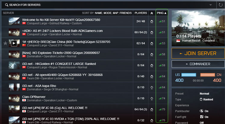The height and width of the screenshot is (124, 225).
Task: Click play icon on HERO 3RED thumbnail
Action: pyautogui.click(x=14, y=43)
